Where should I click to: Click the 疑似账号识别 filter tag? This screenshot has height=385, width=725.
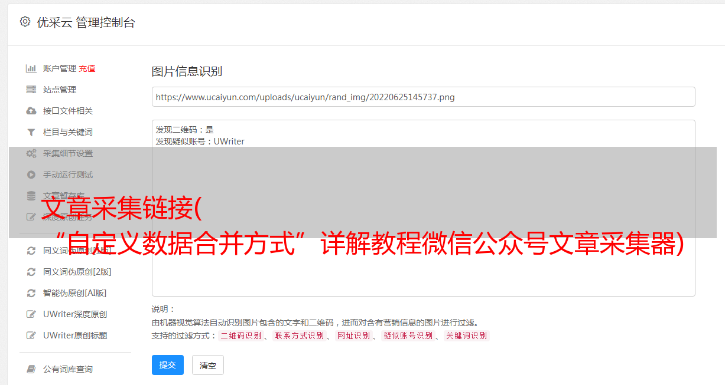click(408, 335)
